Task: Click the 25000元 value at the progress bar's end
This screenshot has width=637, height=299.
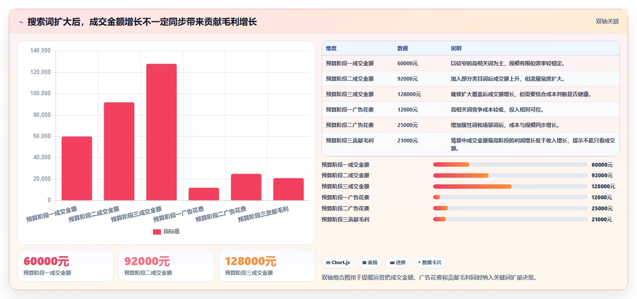Action: [x=602, y=208]
